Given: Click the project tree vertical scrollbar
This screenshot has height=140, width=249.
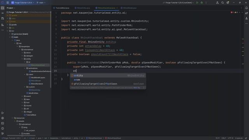Looking at the screenshot, I should 51,49.
